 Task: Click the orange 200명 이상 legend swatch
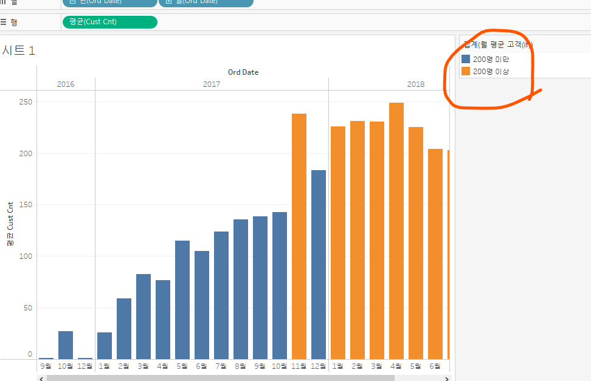tap(466, 71)
